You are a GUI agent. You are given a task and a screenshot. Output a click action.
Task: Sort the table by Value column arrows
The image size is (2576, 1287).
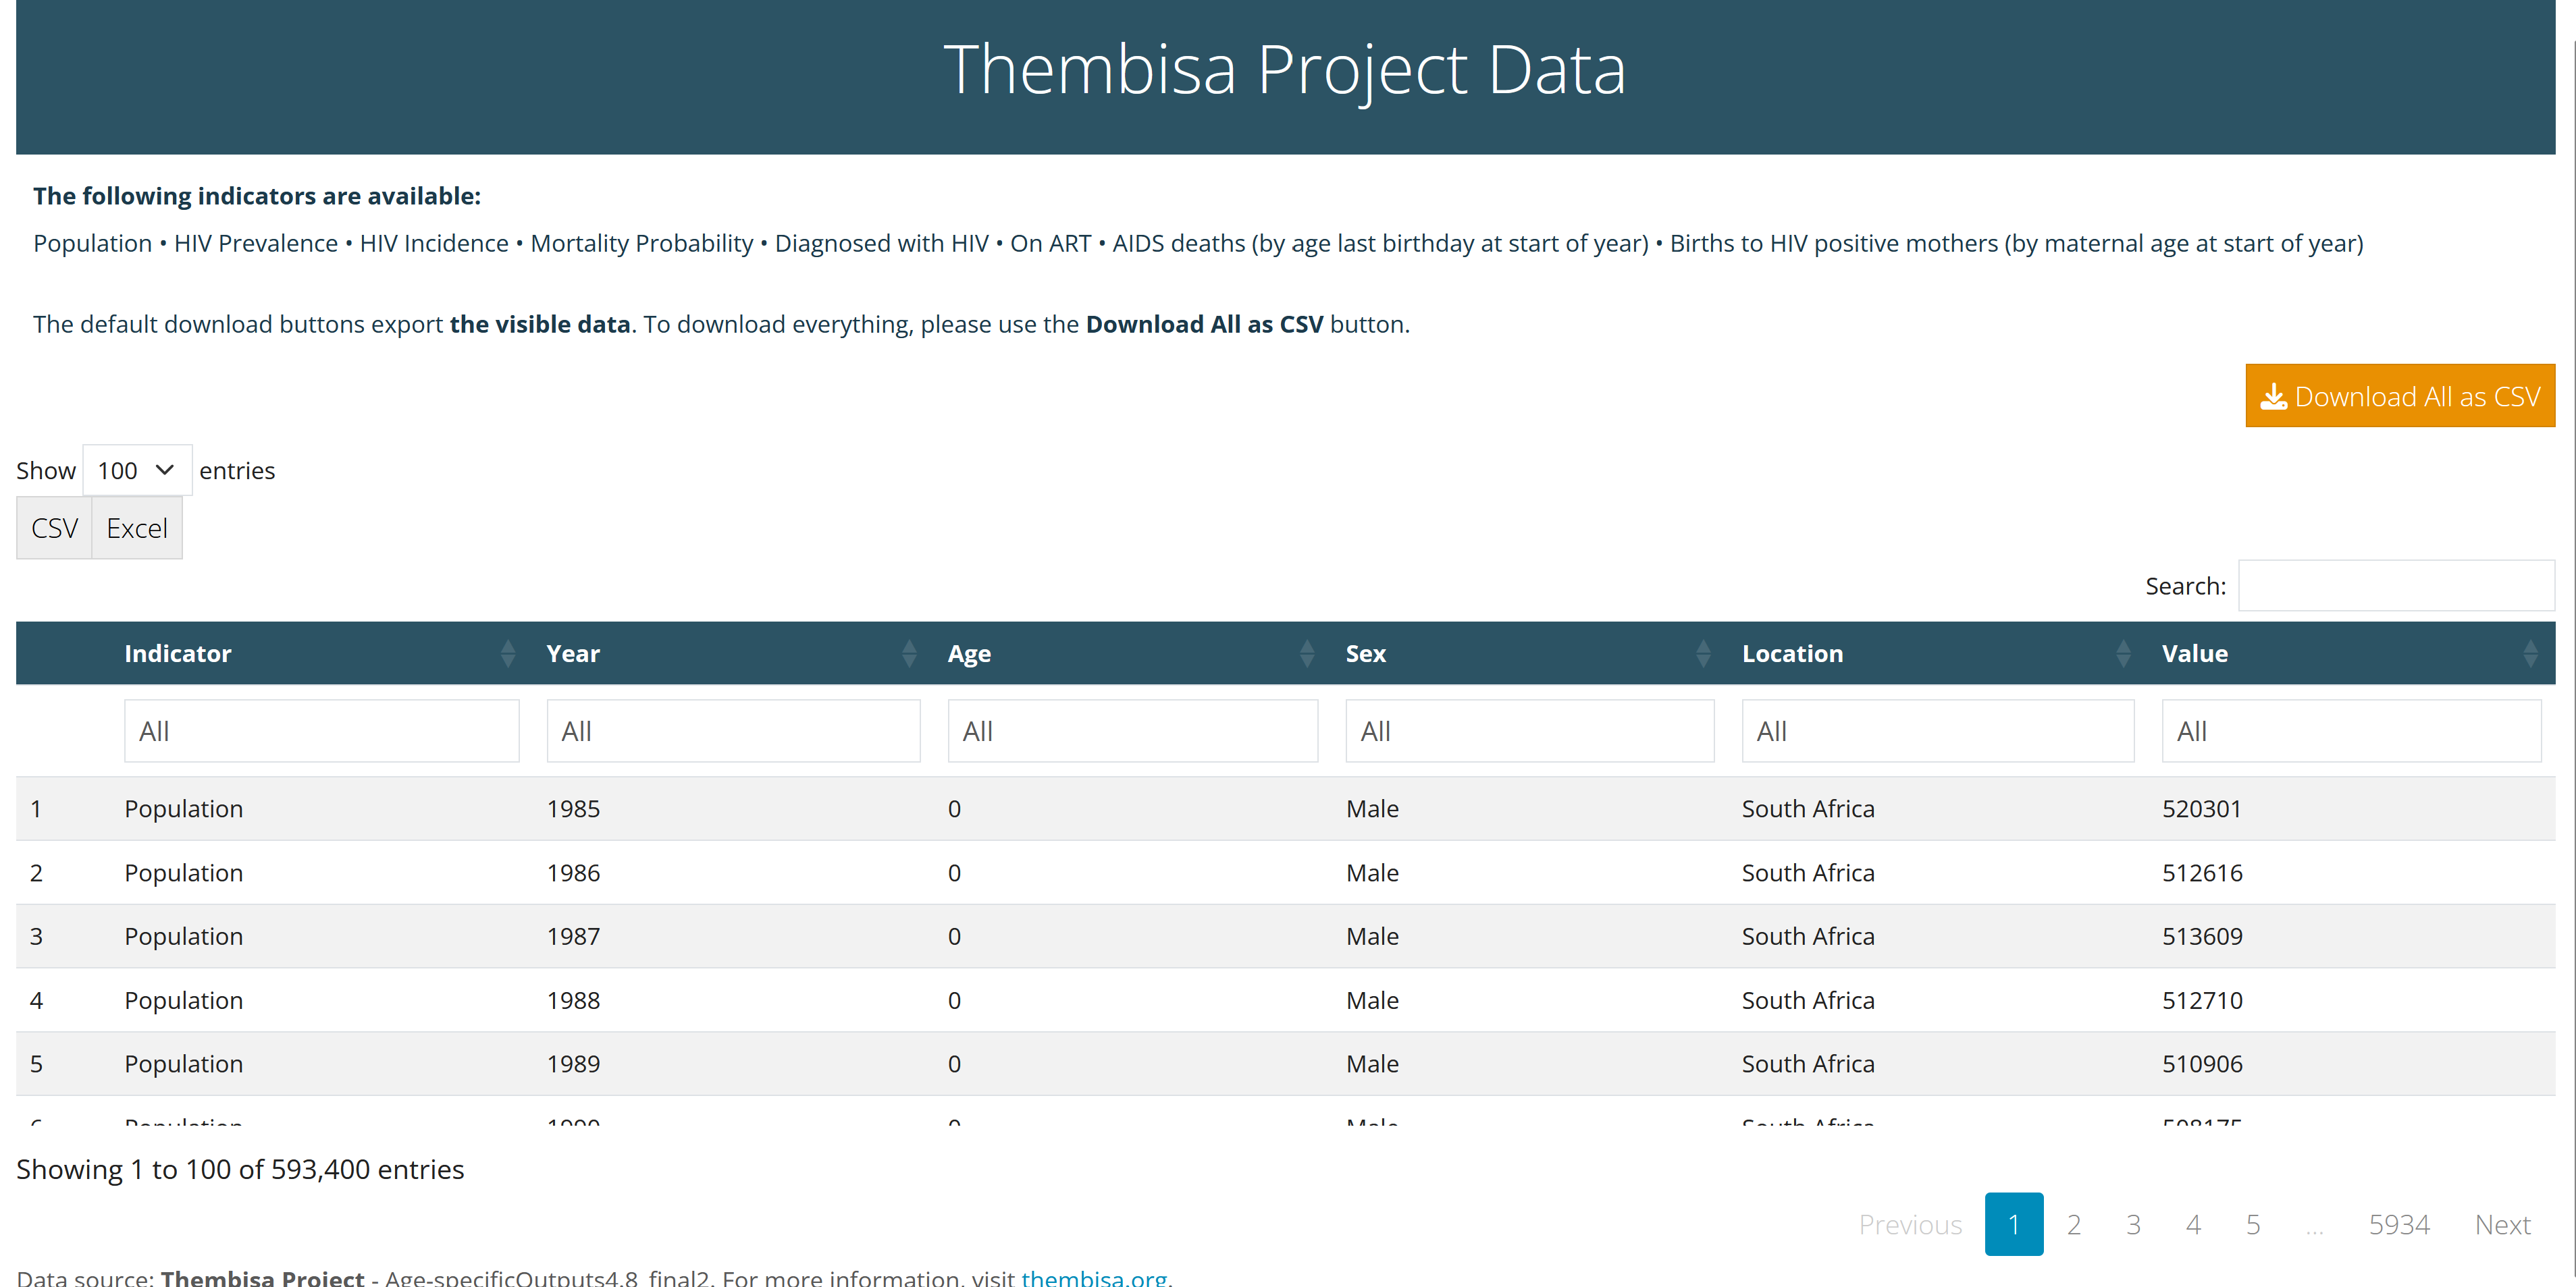pos(2530,653)
